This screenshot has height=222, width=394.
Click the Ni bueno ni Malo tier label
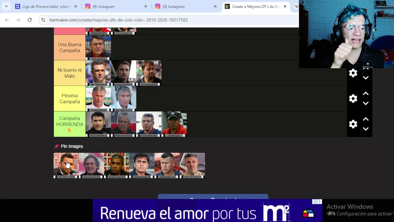coord(70,73)
